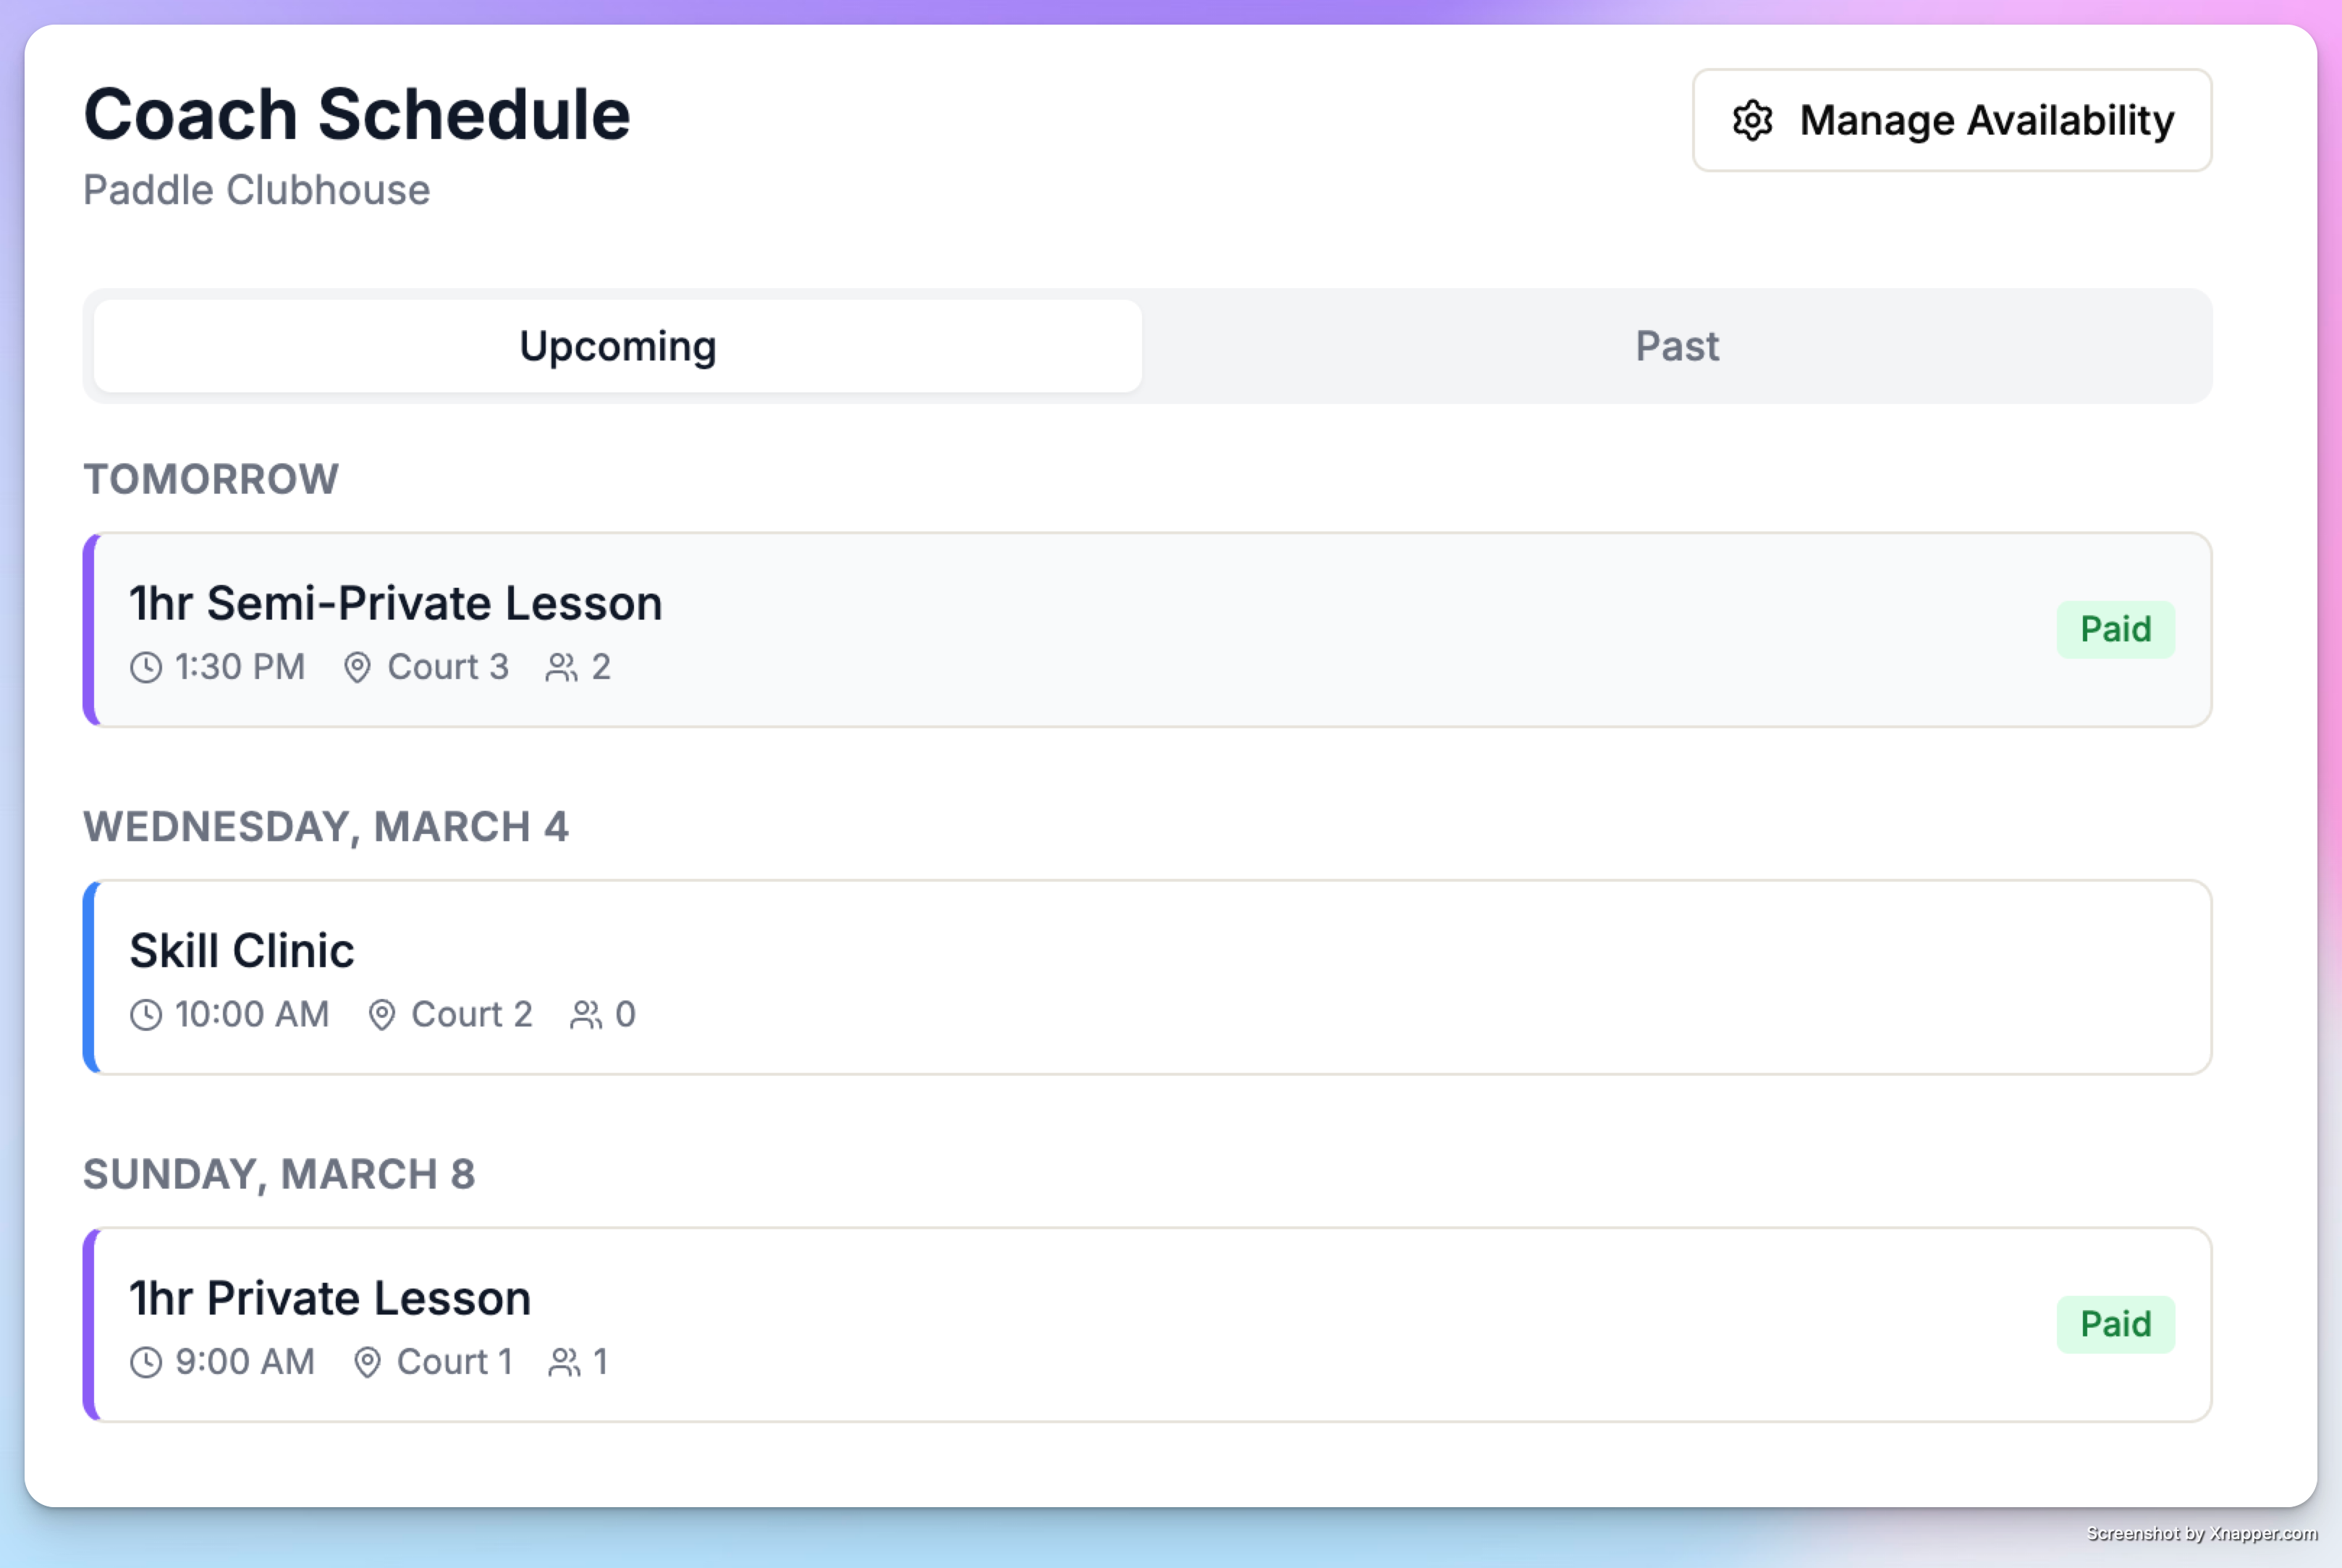
Task: Click the Paid badge on Private Lesson
Action: [x=2115, y=1324]
